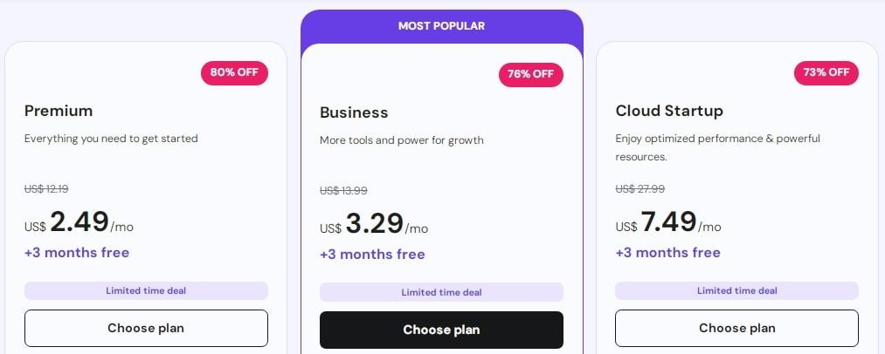The width and height of the screenshot is (885, 354).
Task: Click the 76% OFF discount badge
Action: pos(531,74)
